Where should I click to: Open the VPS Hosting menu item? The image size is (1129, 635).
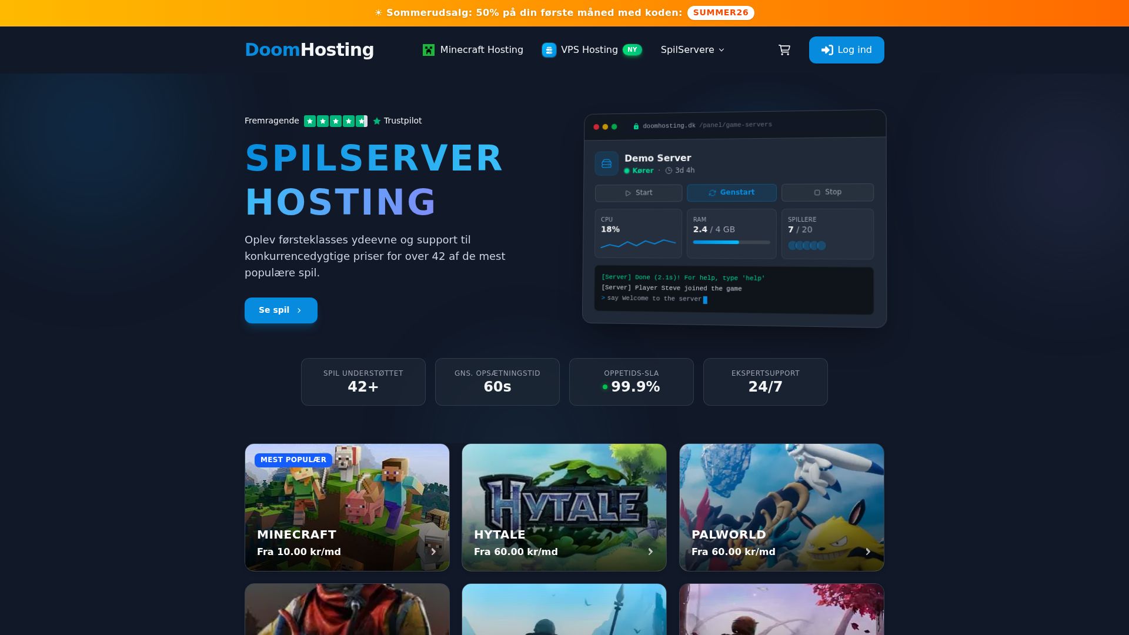pyautogui.click(x=592, y=50)
